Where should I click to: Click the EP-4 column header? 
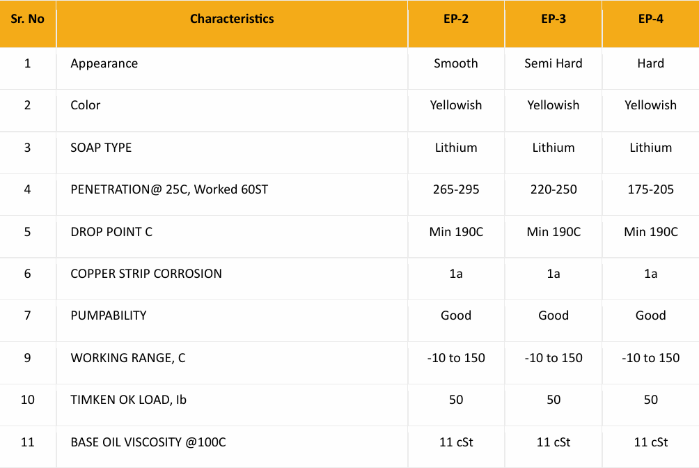(x=650, y=19)
